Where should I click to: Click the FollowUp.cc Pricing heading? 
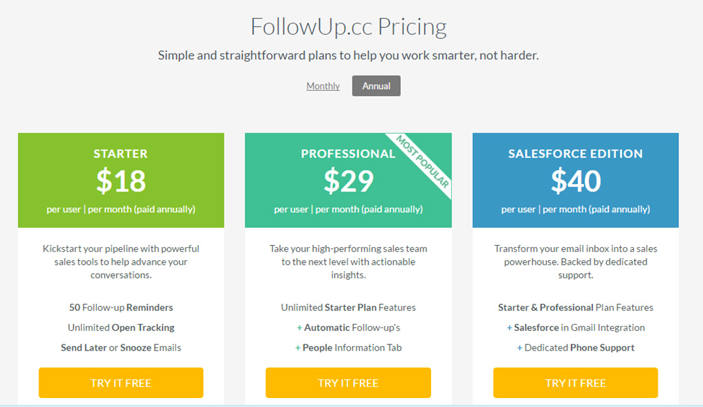[x=349, y=27]
